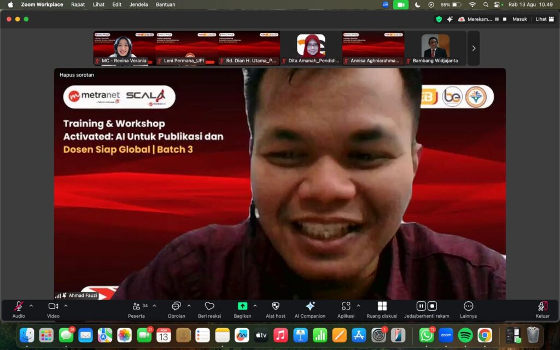Open Spotify from the dock
Image resolution: width=560 pixels, height=350 pixels.
tap(465, 335)
